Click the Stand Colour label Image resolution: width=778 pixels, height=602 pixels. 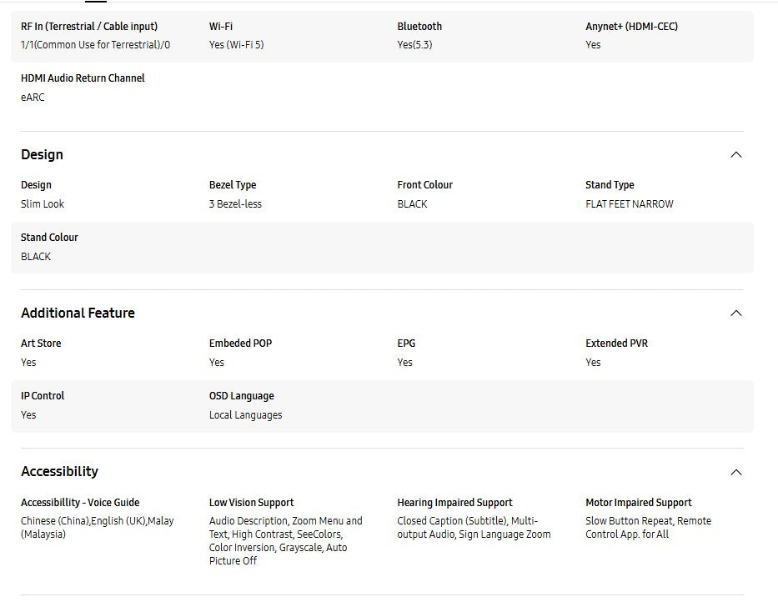point(49,238)
